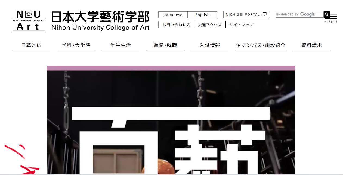
Task: Open the サイトマップ link
Action: (x=241, y=25)
